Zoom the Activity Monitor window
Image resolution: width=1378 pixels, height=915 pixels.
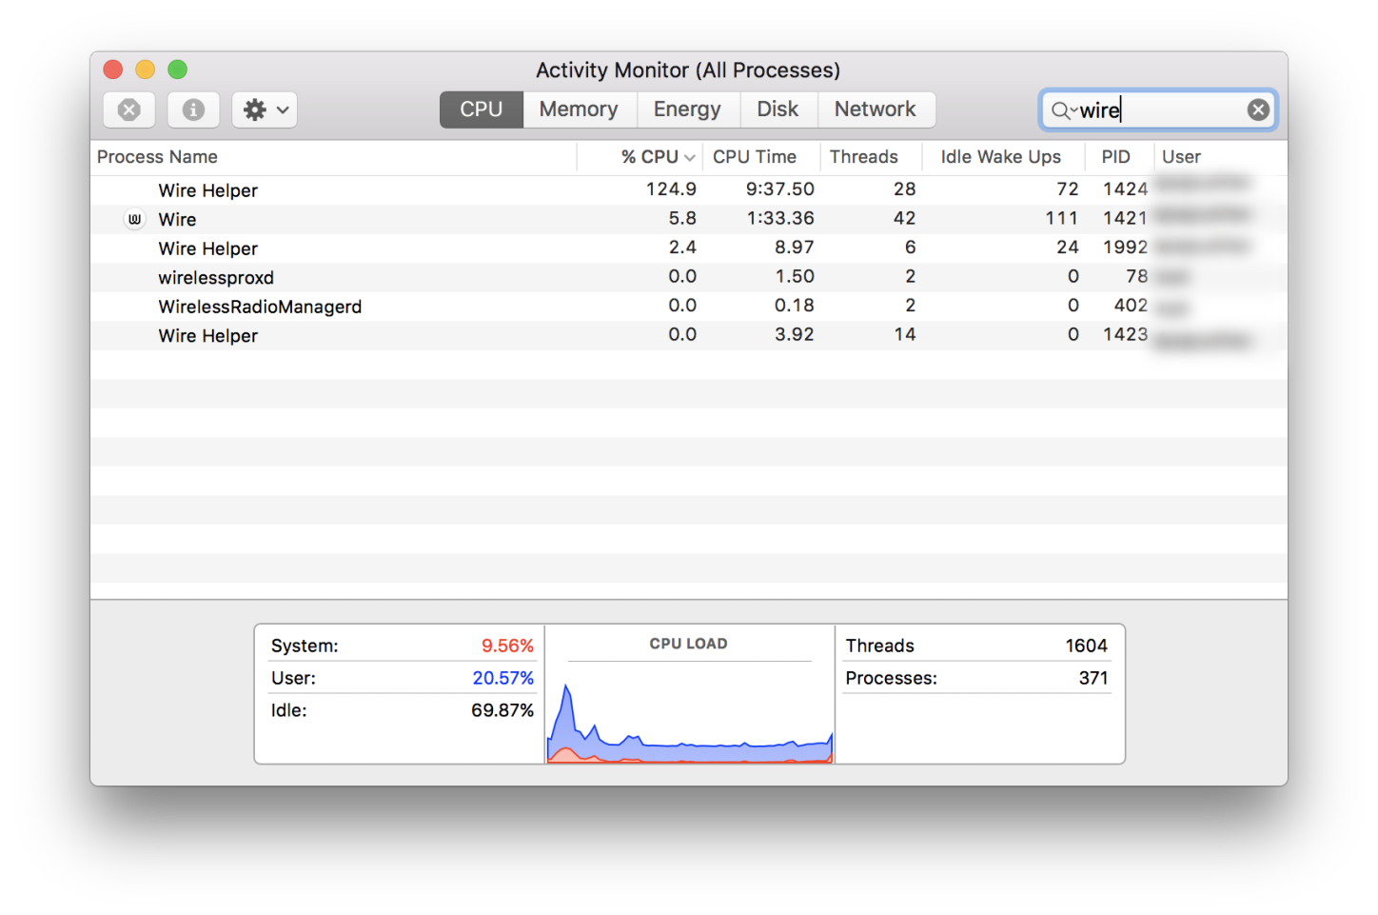(x=178, y=70)
